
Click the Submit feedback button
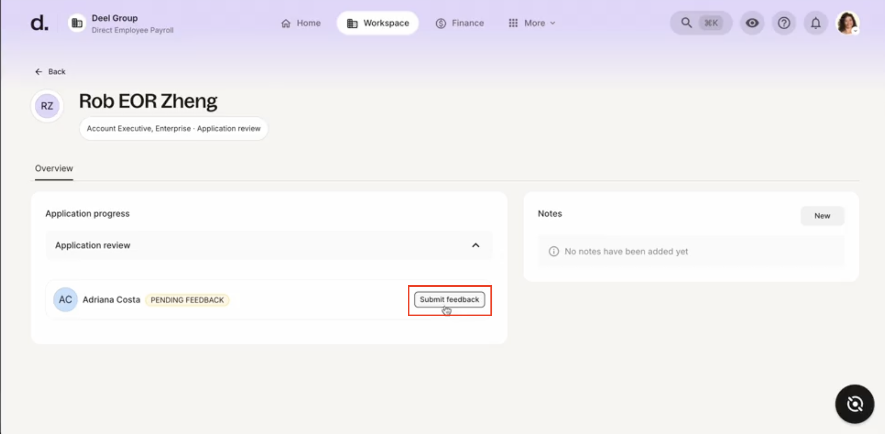[450, 299]
